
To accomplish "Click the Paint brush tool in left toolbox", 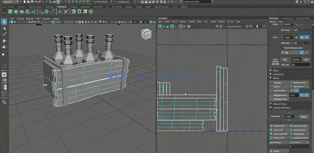I will pyautogui.click(x=4, y=34).
